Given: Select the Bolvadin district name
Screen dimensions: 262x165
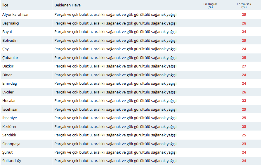Looking at the screenshot, I should point(10,40).
